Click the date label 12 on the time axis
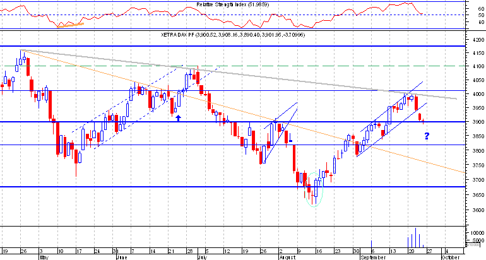 coord(227,251)
